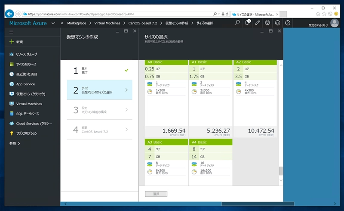The width and height of the screenshot is (344, 211).
Task: Close the 仮想マシンの作成 blade
Action: coord(135,31)
